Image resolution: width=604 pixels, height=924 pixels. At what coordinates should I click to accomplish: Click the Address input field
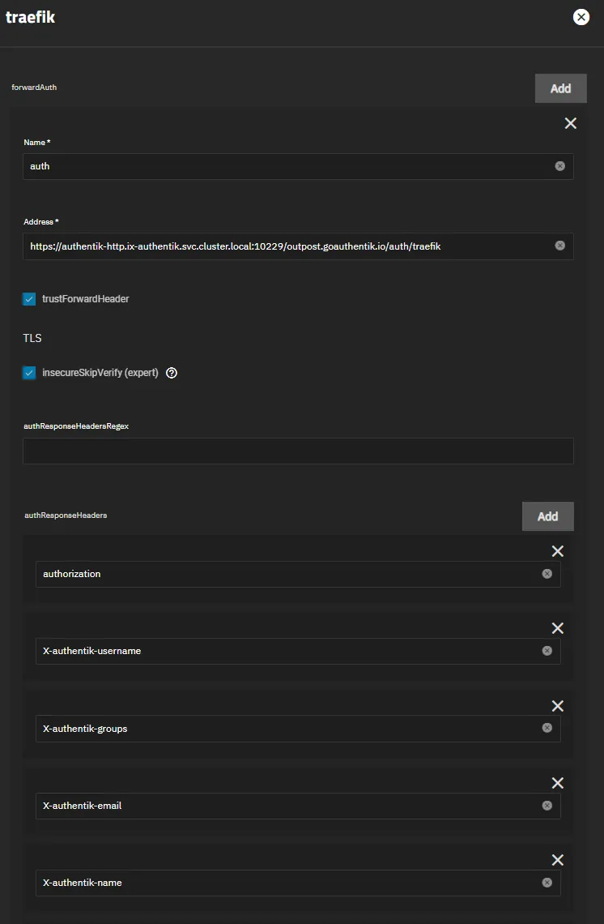coord(283,246)
